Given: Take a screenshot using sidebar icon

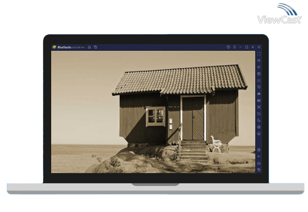Looking at the screenshot, I should click(259, 107).
